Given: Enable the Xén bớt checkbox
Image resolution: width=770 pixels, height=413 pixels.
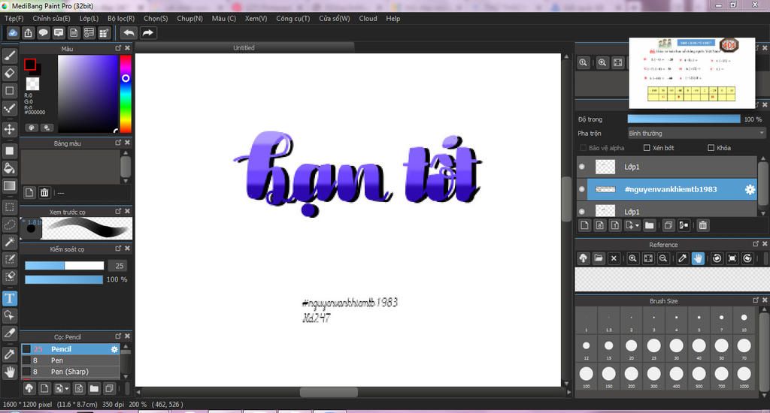Looking at the screenshot, I should (x=647, y=148).
